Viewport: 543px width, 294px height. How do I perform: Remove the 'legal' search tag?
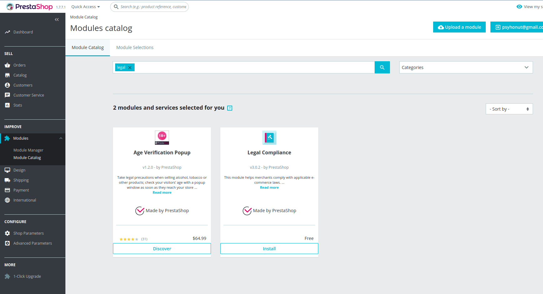coord(130,67)
